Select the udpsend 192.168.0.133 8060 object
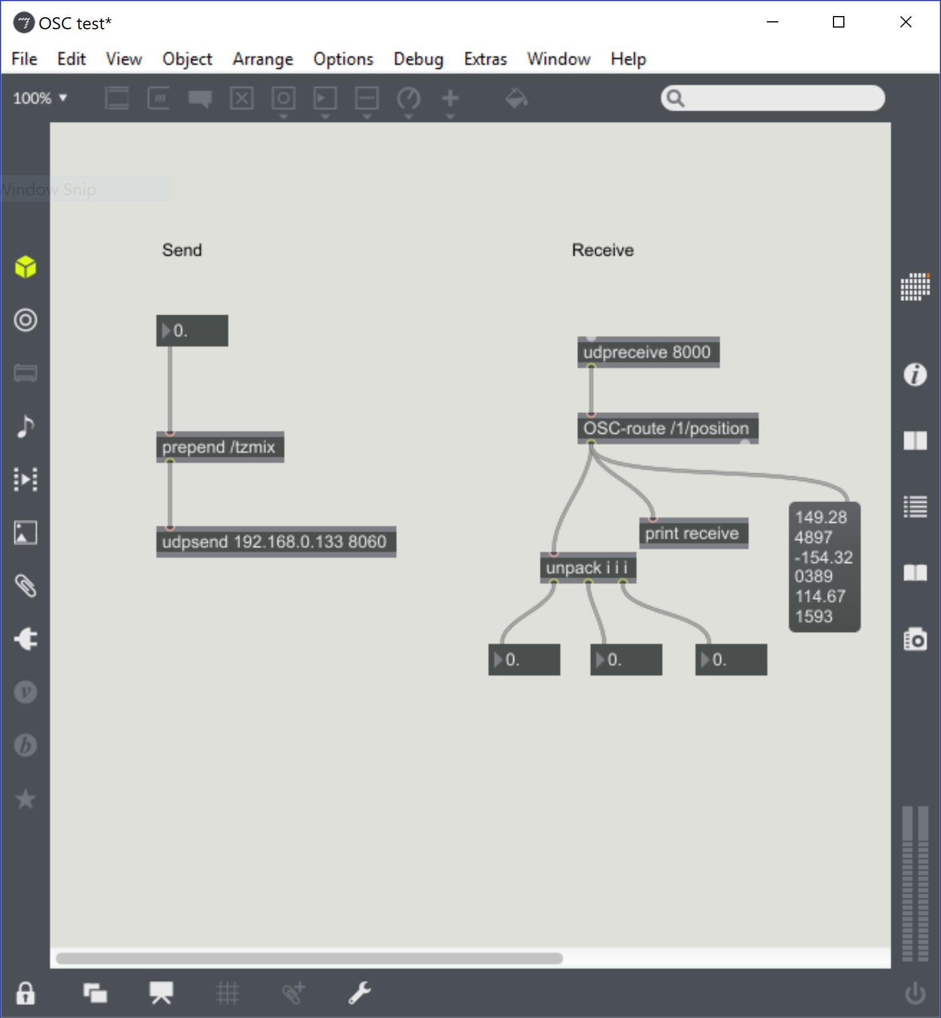The height and width of the screenshot is (1018, 941). click(276, 542)
